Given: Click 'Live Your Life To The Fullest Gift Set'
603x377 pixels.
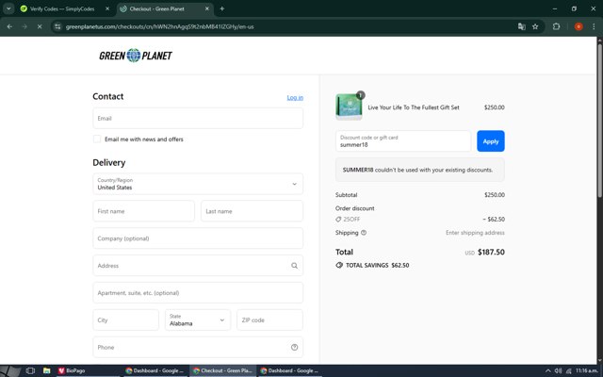Looking at the screenshot, I should pyautogui.click(x=414, y=107).
